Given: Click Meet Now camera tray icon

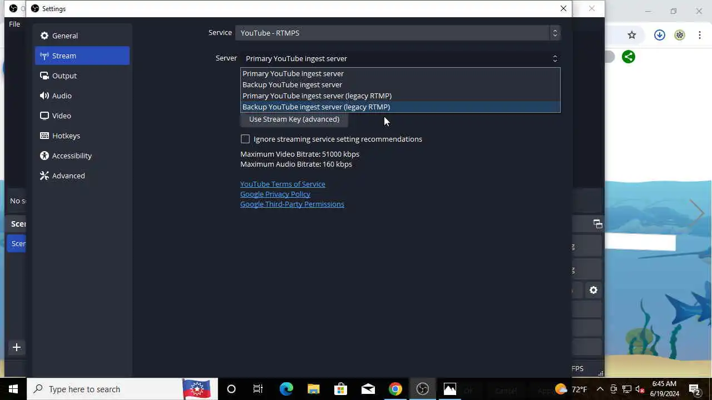Looking at the screenshot, I should tap(614, 389).
